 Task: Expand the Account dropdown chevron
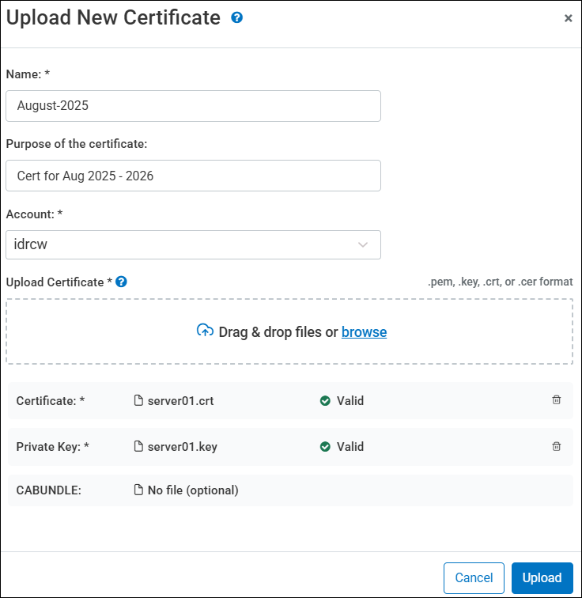[x=363, y=245]
